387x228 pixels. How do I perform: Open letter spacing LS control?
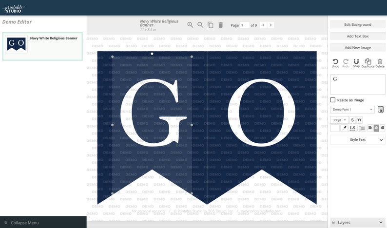pyautogui.click(x=352, y=128)
